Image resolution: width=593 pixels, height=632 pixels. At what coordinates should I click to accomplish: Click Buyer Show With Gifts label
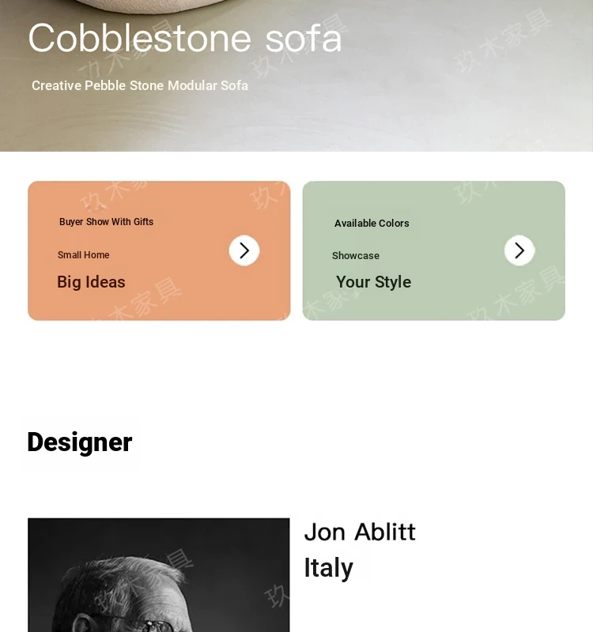106,222
